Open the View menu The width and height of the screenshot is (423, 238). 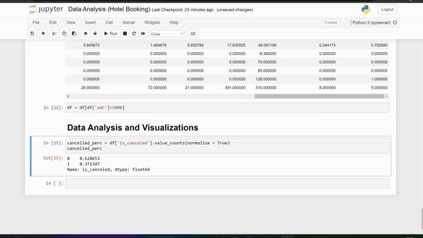71,22
